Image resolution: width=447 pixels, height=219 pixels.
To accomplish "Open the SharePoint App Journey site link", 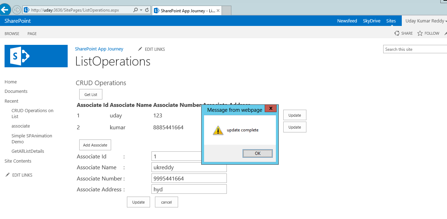I will click(x=99, y=49).
